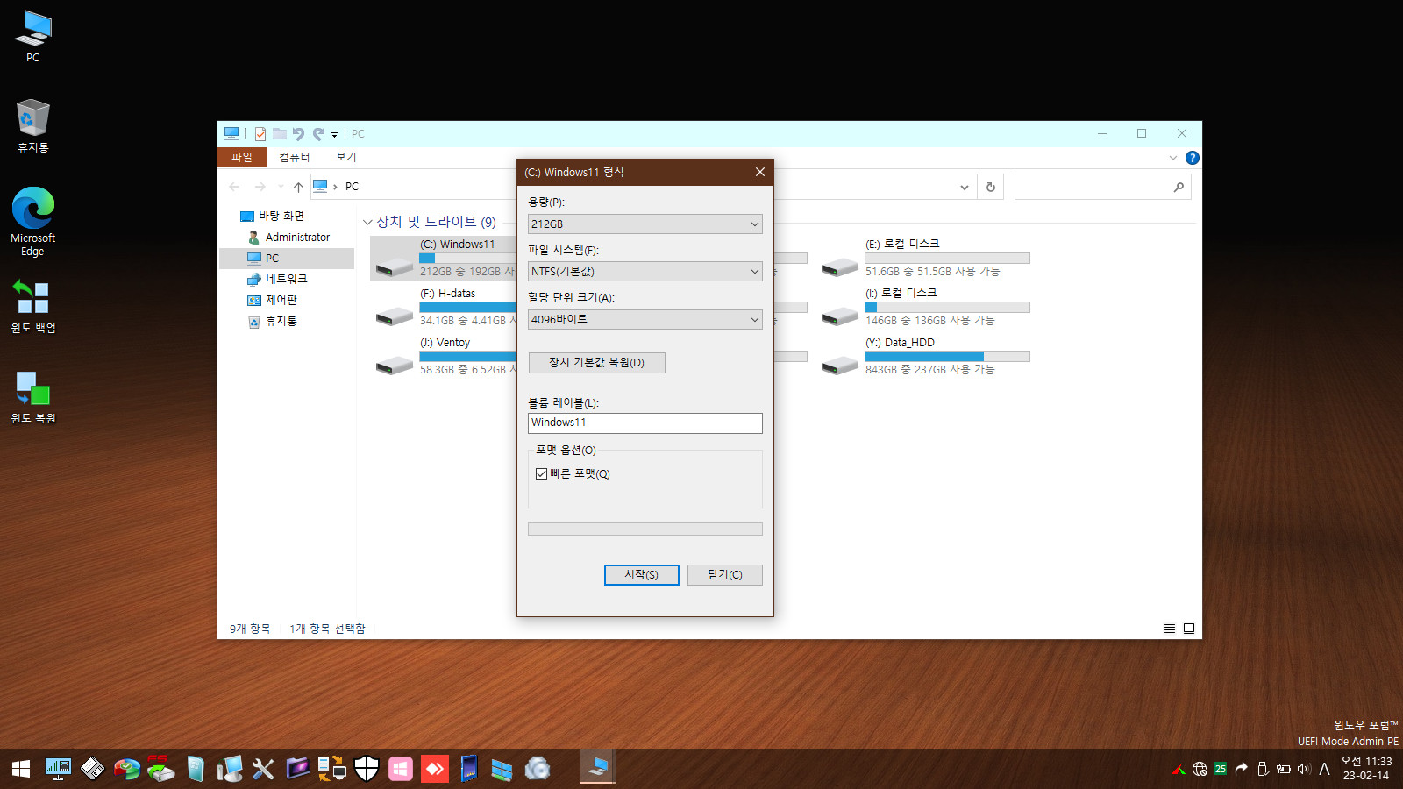
Task: Launch Microsoft Edge from desktop
Action: [x=33, y=221]
